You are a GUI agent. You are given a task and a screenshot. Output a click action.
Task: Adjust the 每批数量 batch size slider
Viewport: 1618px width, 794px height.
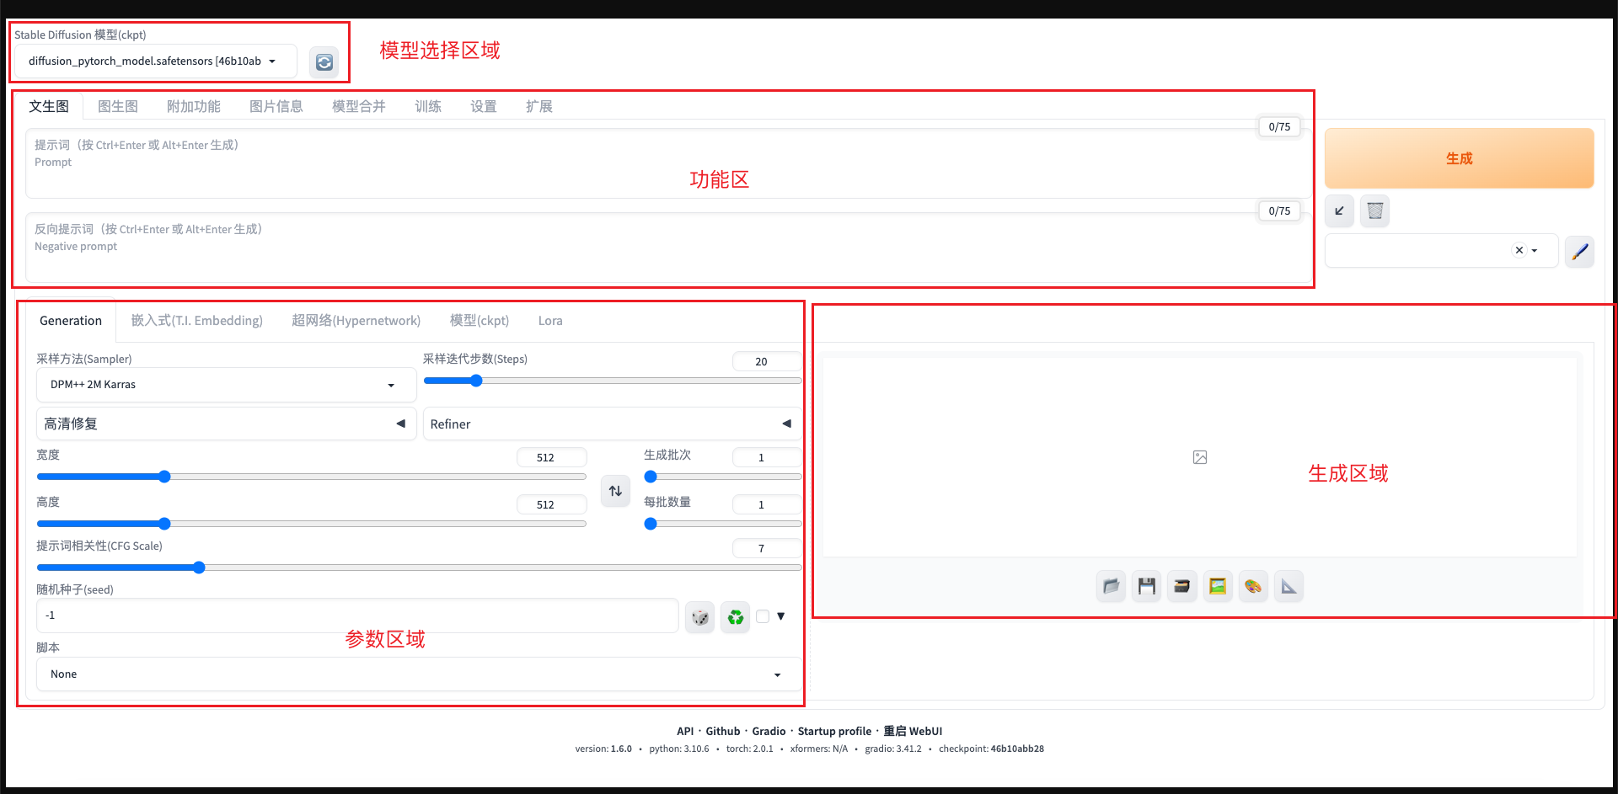pyautogui.click(x=723, y=524)
